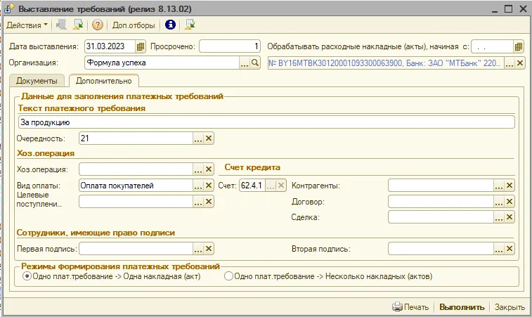Click the greyed-out toolbar icon after Действия
Screen dimensions: 532x317
coord(61,25)
